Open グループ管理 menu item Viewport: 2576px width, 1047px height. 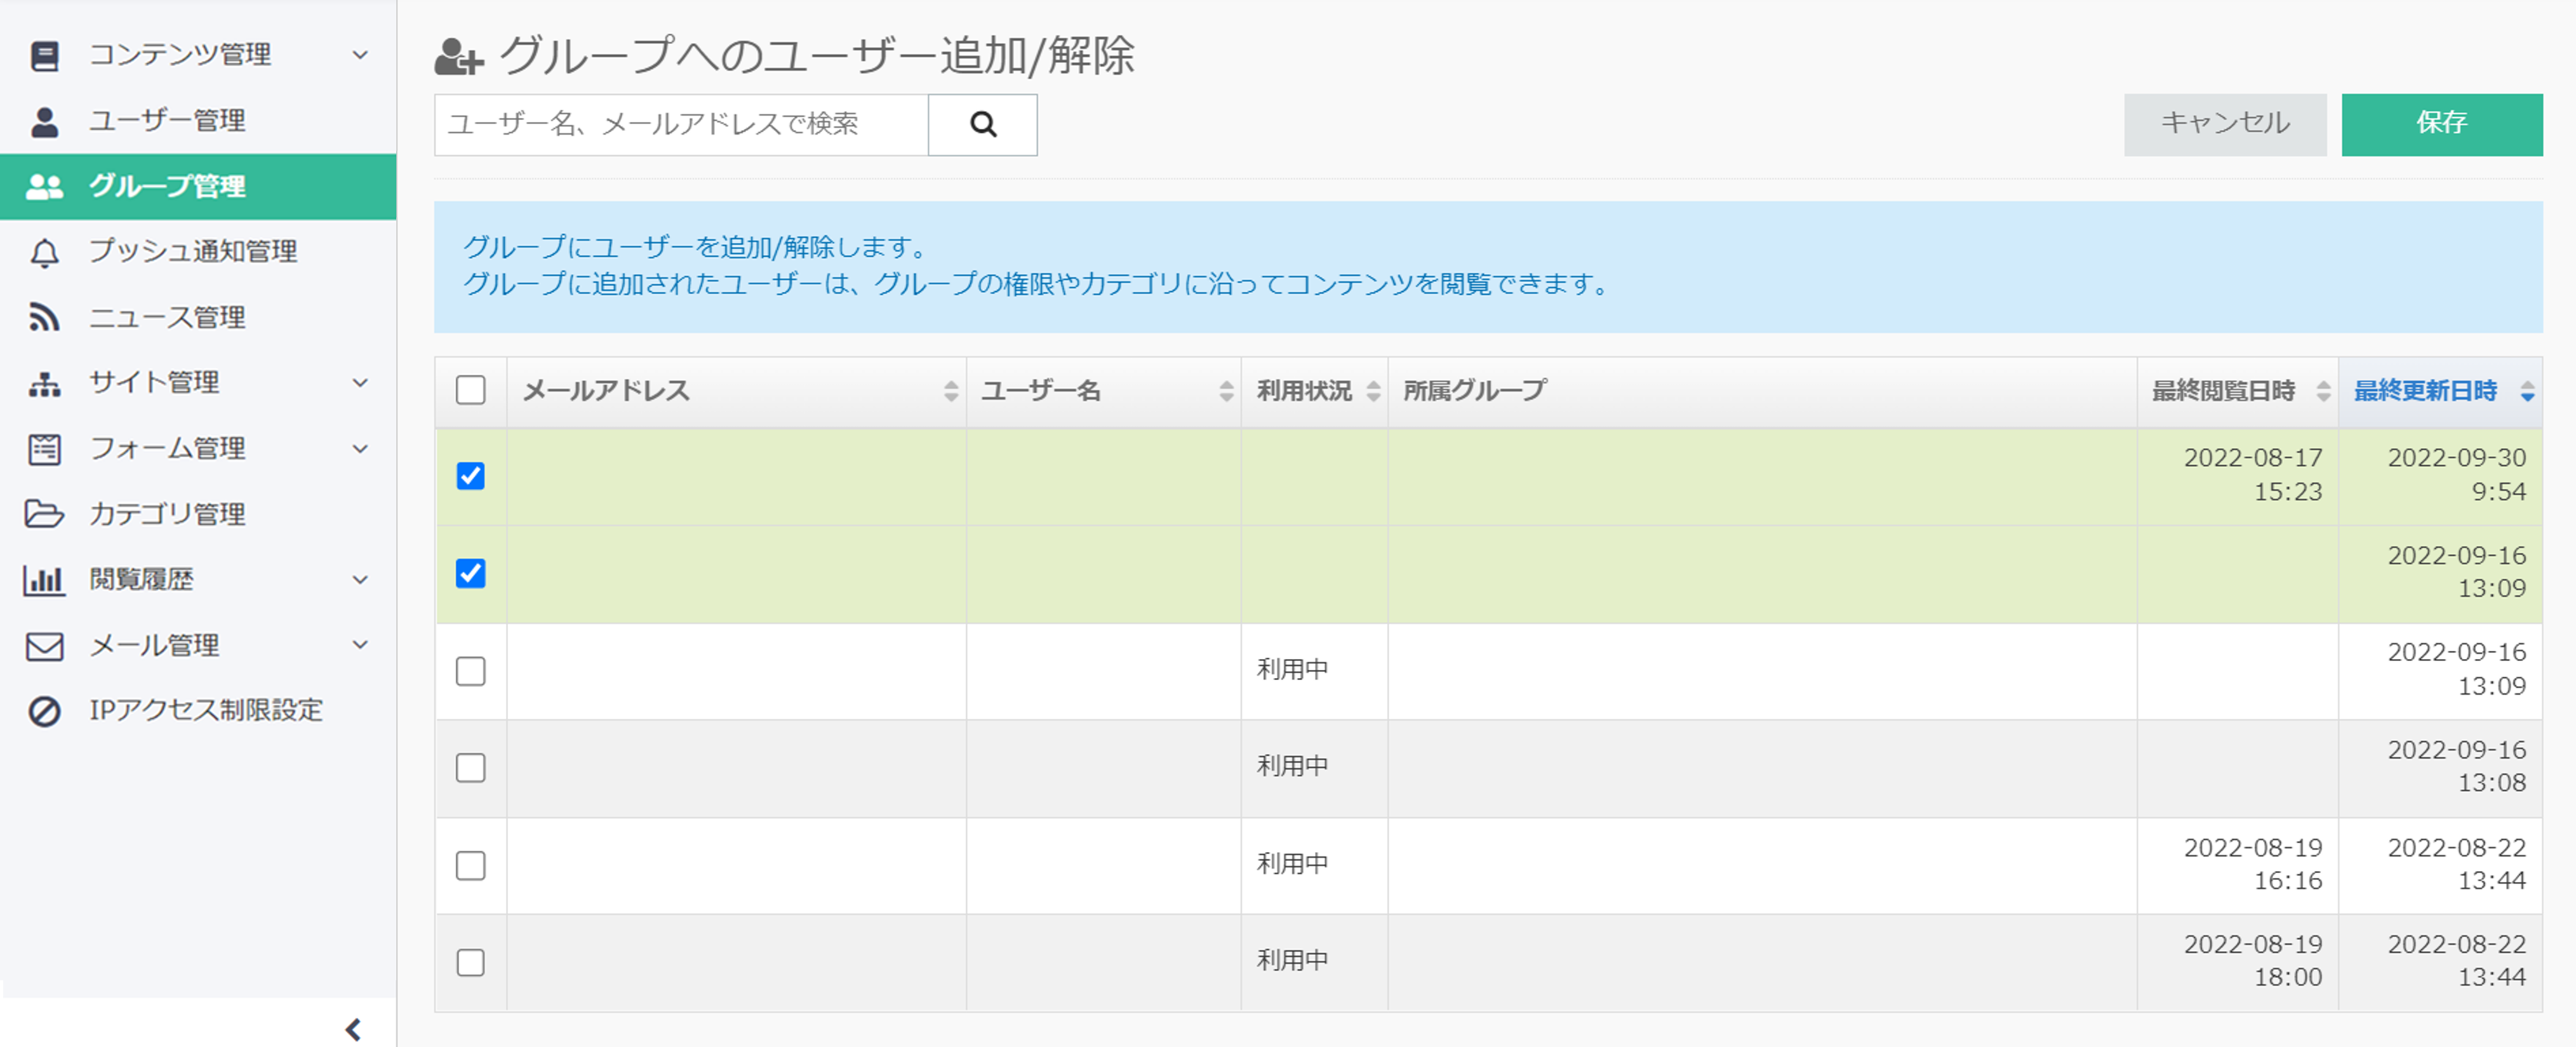(198, 187)
